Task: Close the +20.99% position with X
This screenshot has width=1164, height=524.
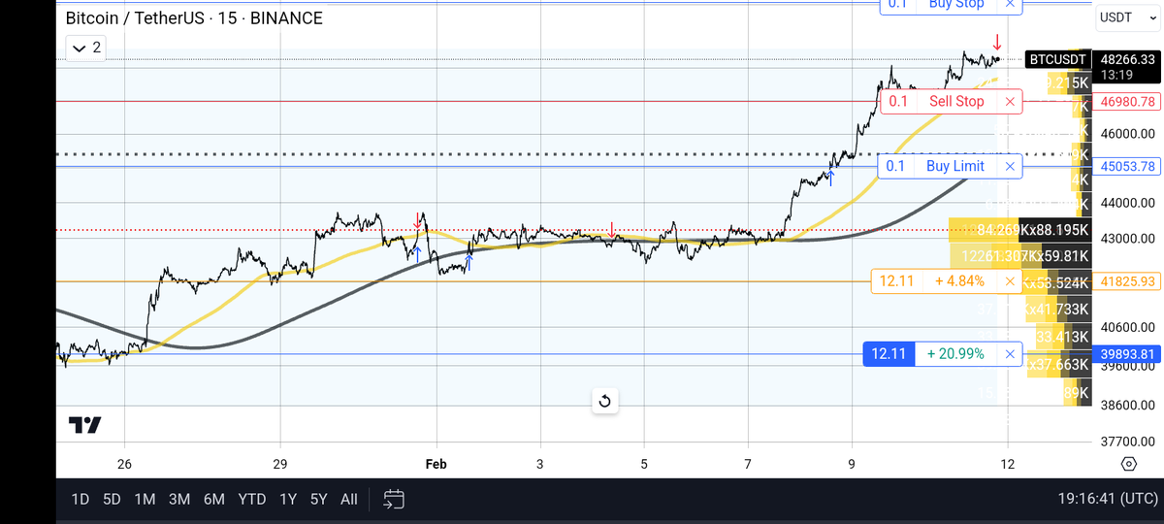Action: 1010,353
